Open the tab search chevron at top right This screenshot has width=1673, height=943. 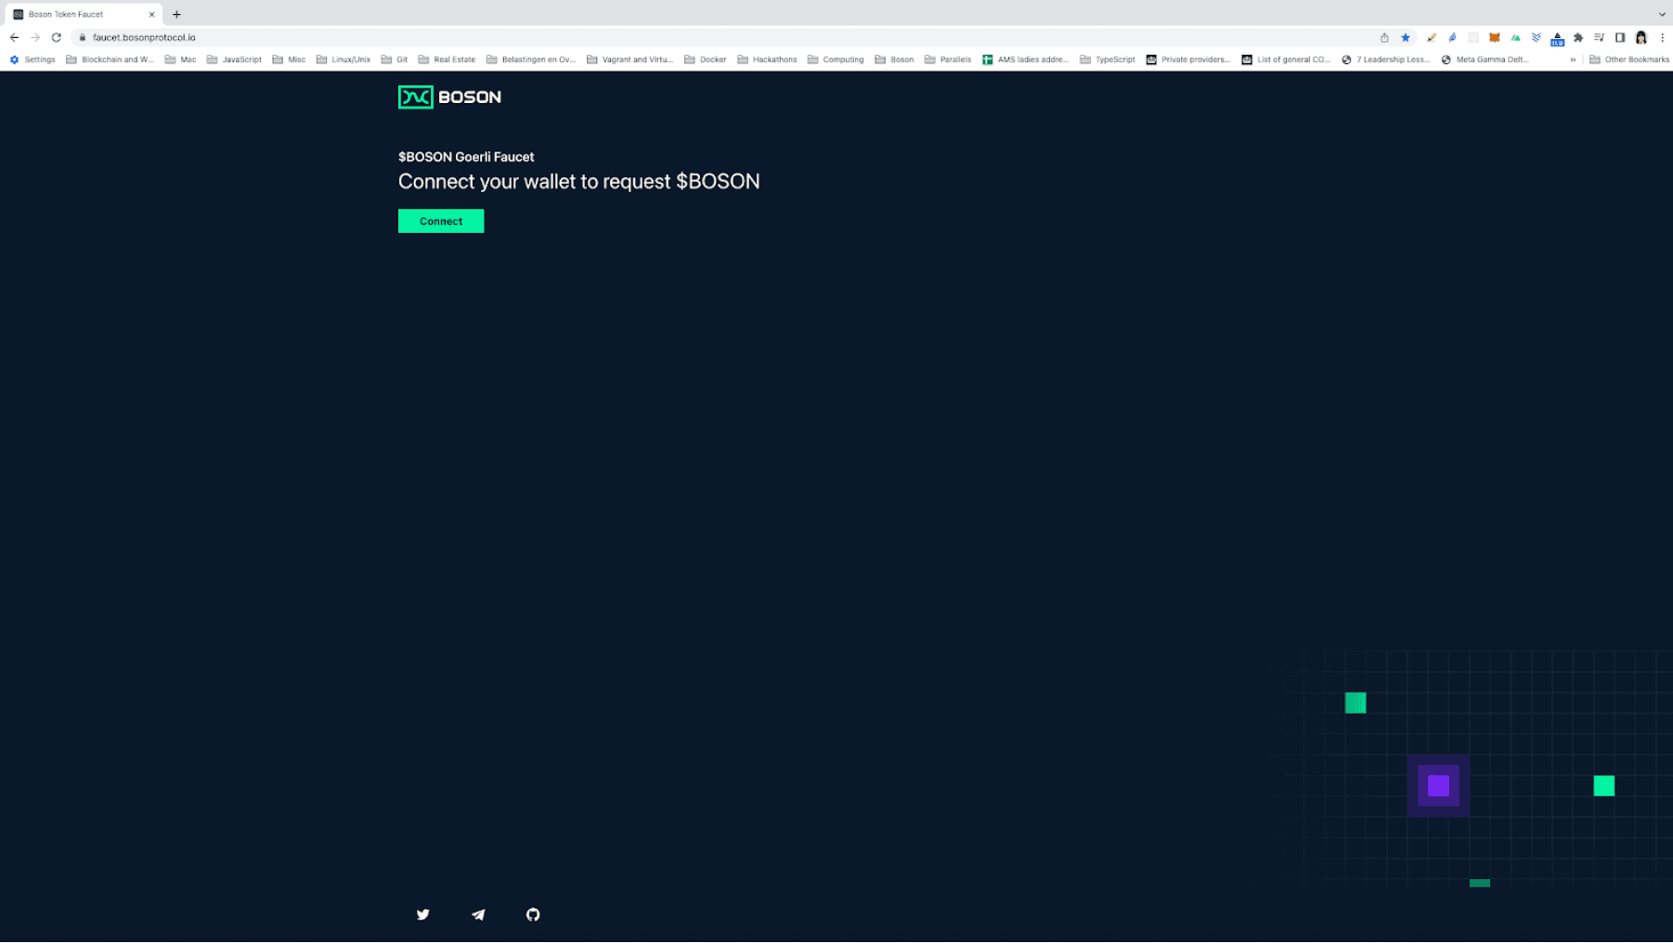[1661, 14]
